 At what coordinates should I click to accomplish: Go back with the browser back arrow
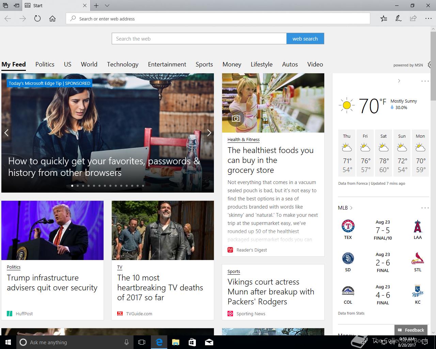[x=8, y=19]
